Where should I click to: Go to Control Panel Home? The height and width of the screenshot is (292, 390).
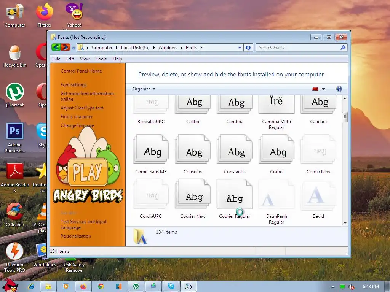[x=81, y=71]
